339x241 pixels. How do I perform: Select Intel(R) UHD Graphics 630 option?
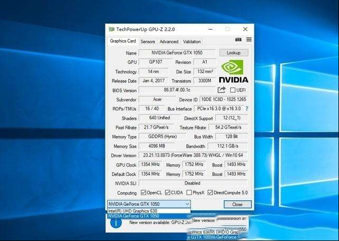point(149,211)
